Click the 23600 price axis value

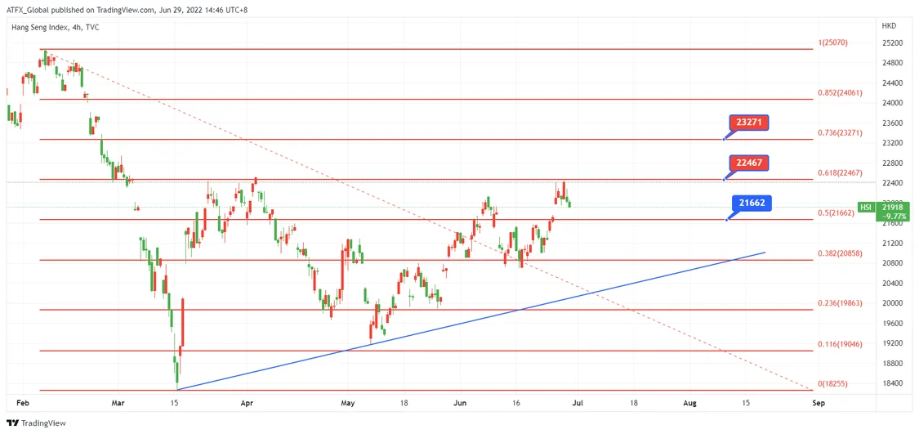891,123
